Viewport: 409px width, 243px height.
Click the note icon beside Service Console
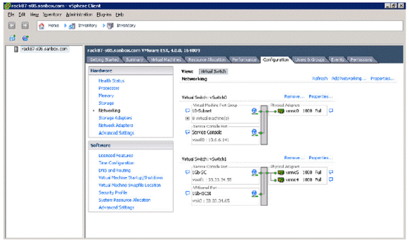(187, 132)
